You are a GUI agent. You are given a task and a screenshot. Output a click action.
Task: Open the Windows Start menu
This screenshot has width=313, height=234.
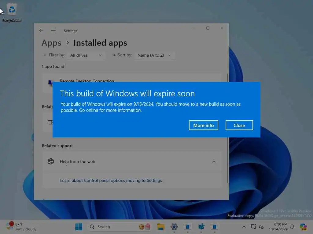[x=79, y=227]
